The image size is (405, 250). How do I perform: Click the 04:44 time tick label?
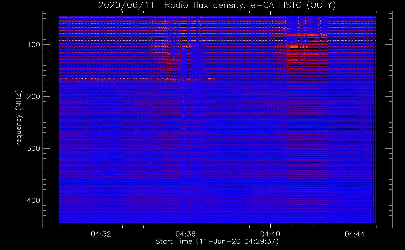click(x=355, y=234)
